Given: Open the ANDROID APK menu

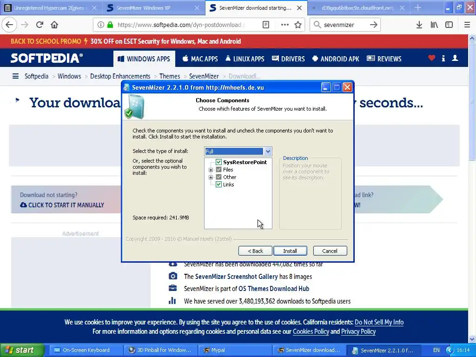Looking at the screenshot, I should [x=336, y=59].
